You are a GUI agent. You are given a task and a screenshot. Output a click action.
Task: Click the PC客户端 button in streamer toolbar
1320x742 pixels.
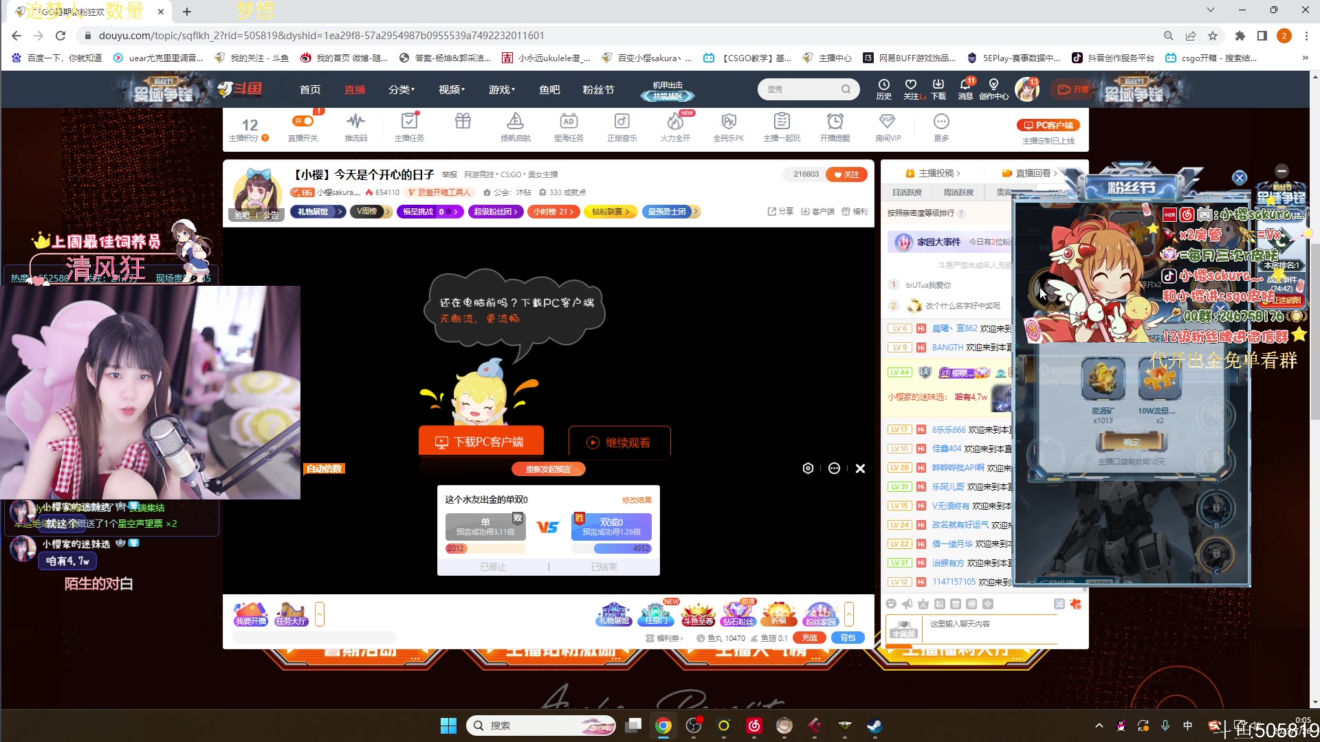(1048, 125)
